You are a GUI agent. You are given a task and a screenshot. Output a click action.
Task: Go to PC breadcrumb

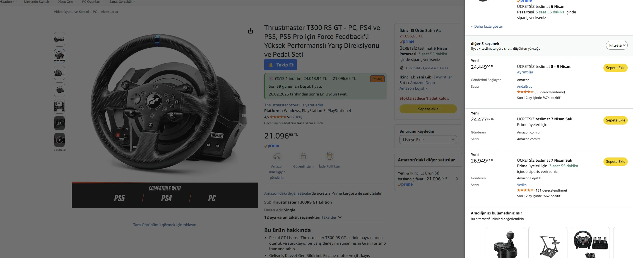click(x=95, y=12)
